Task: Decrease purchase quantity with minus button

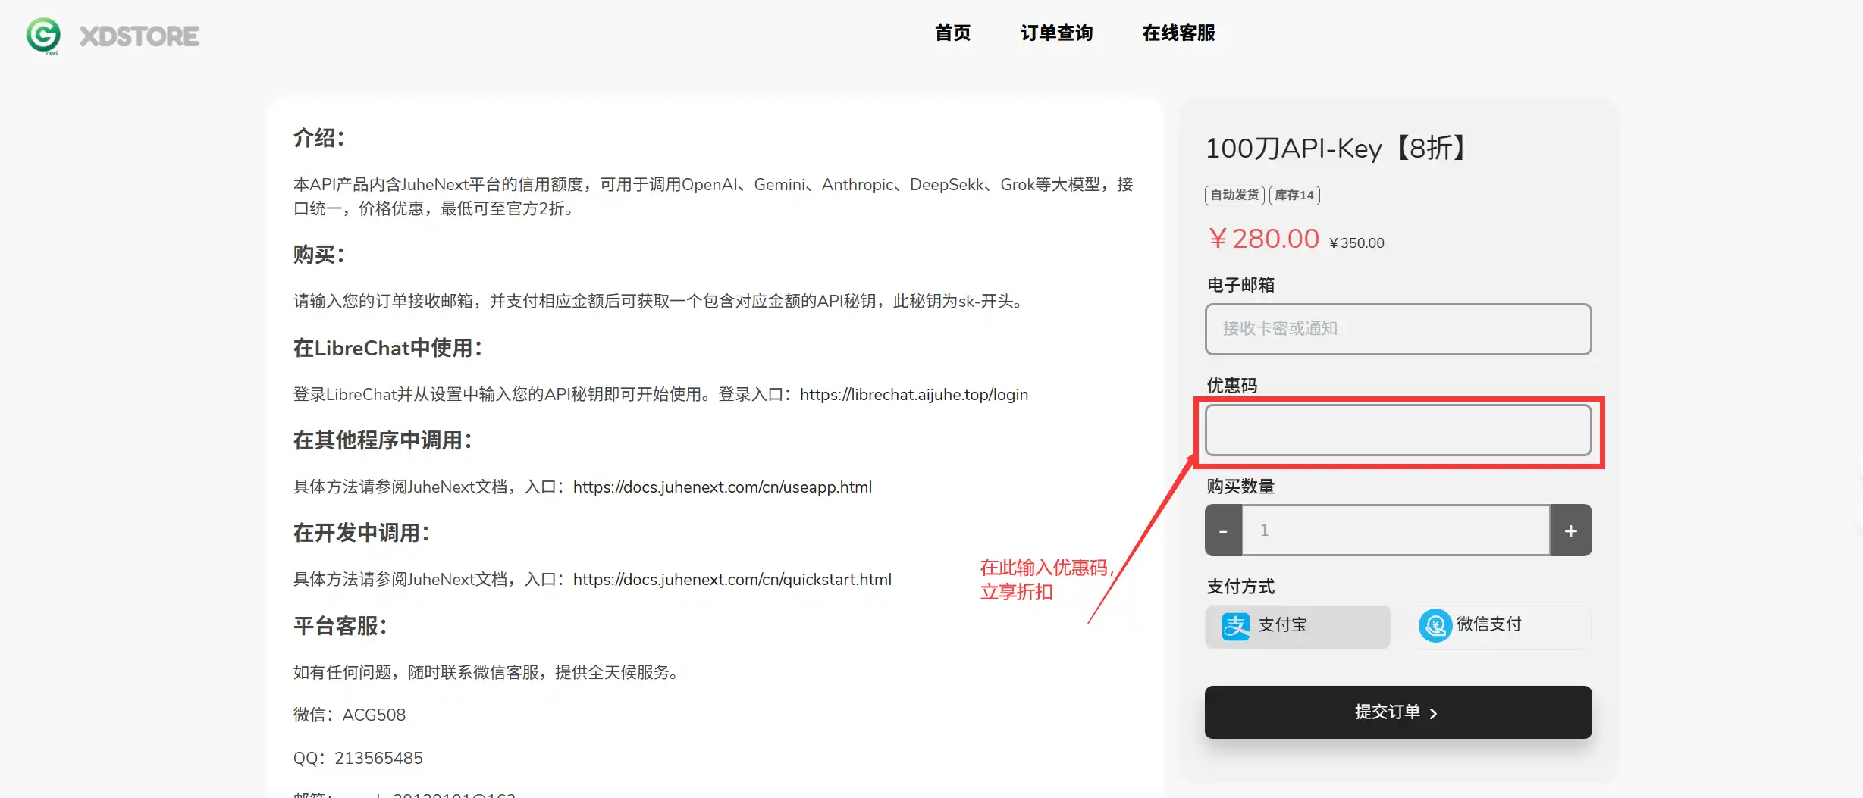Action: click(x=1223, y=530)
